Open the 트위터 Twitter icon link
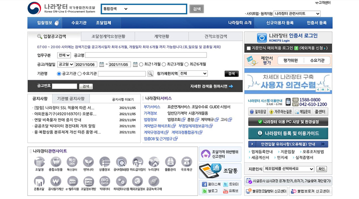Image resolution: width=359 pixels, height=199 pixels. (225, 184)
